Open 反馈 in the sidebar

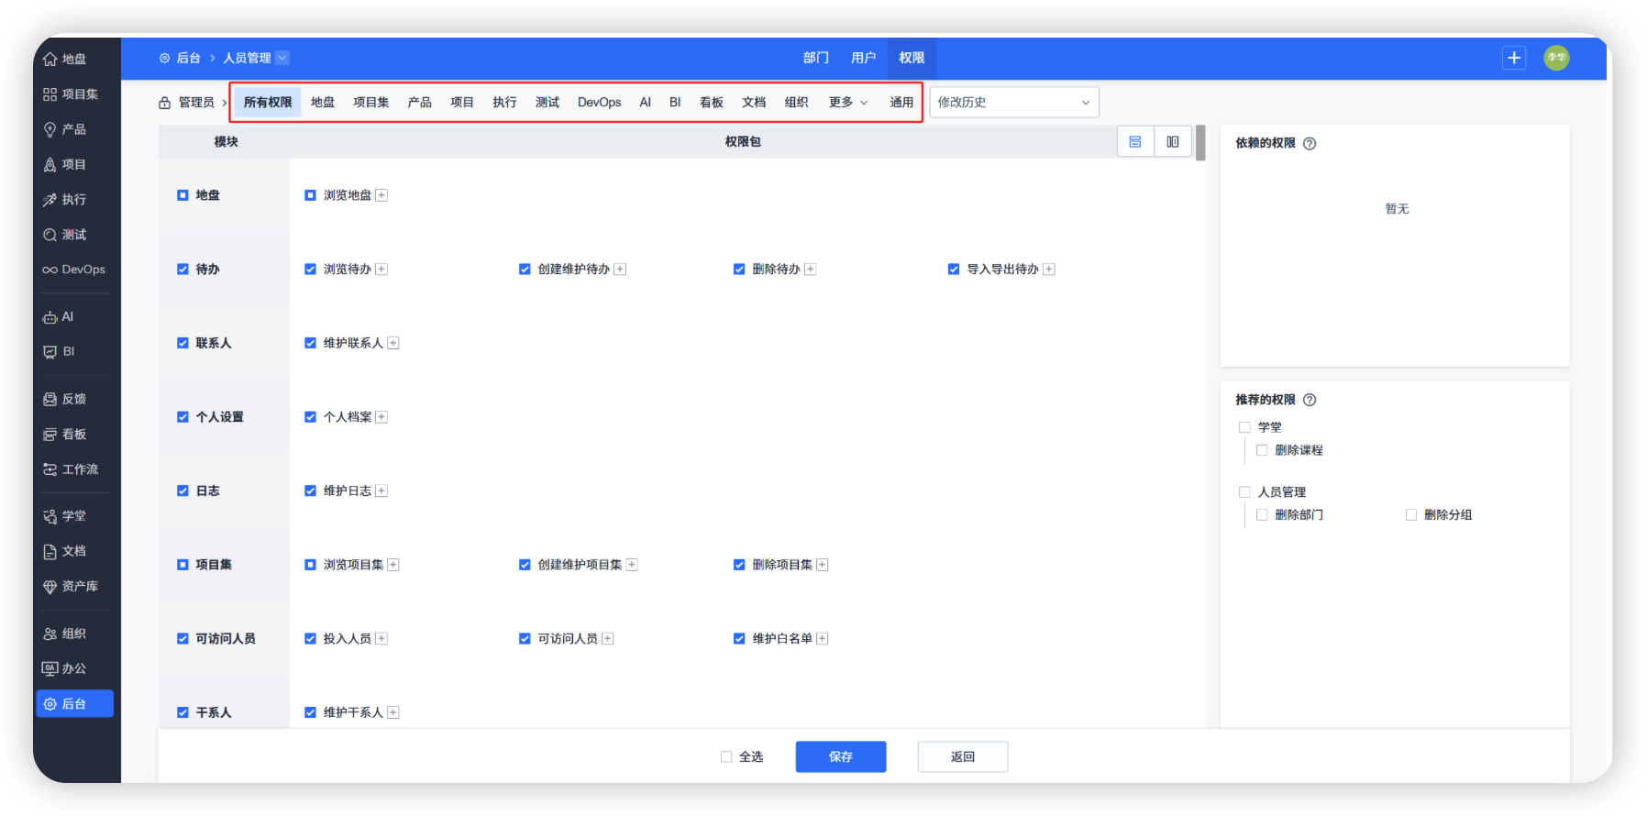(65, 399)
